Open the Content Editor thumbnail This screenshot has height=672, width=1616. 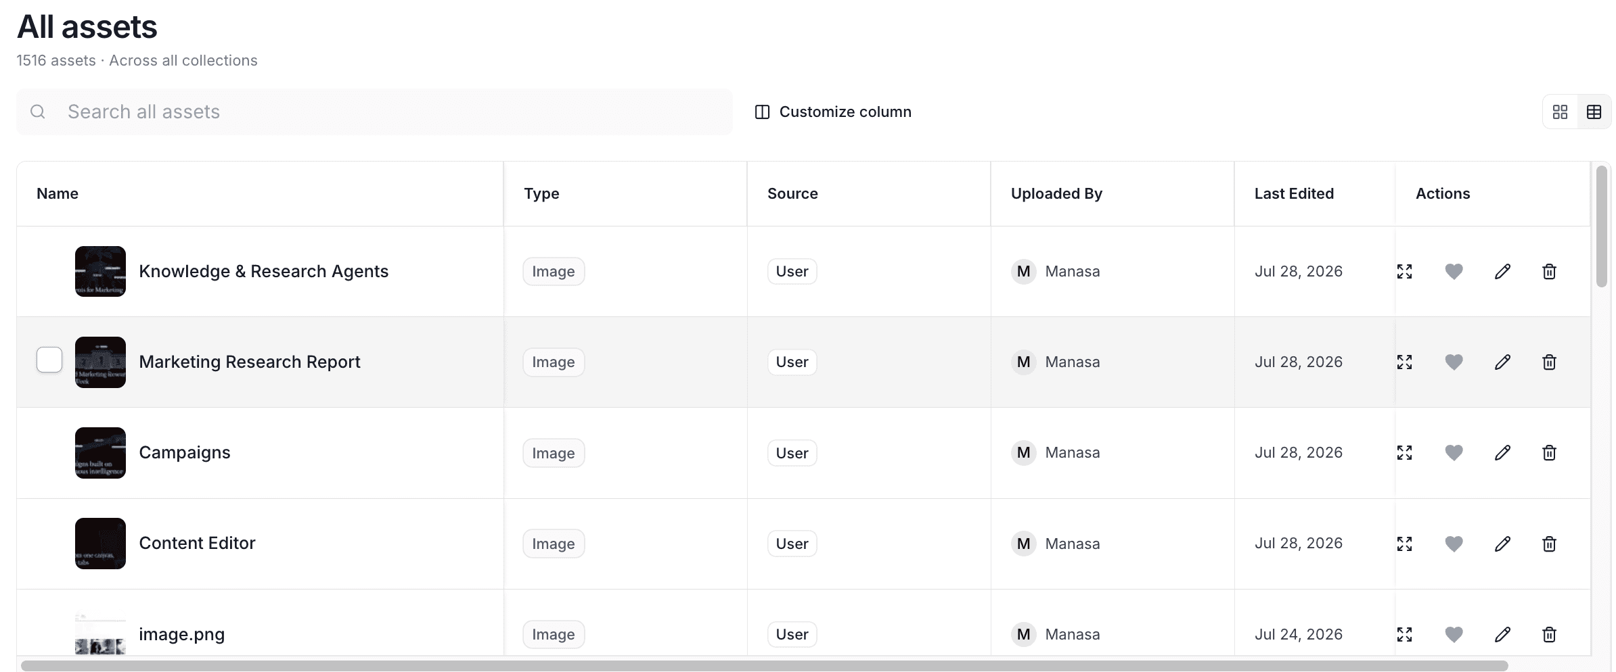tap(100, 544)
